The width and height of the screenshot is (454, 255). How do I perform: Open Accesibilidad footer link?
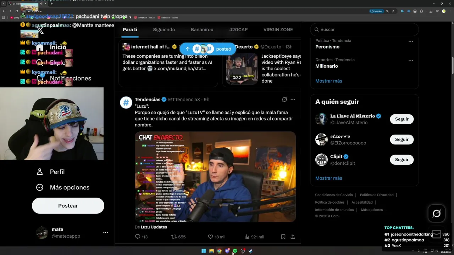[x=362, y=202]
